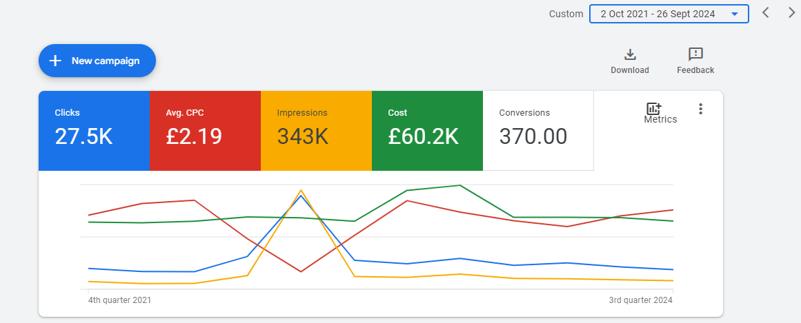Open the three-dot more options menu
Viewport: 801px width, 323px height.
coord(700,109)
